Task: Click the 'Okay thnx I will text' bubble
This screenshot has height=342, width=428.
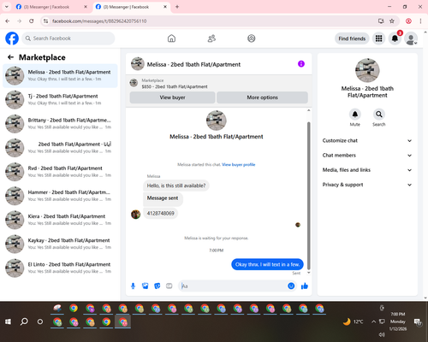Action: 267,264
